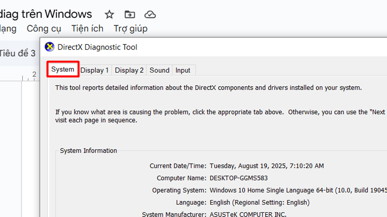This screenshot has height=217, width=387.
Task: Switch to the Display 2 tab
Action: (129, 70)
